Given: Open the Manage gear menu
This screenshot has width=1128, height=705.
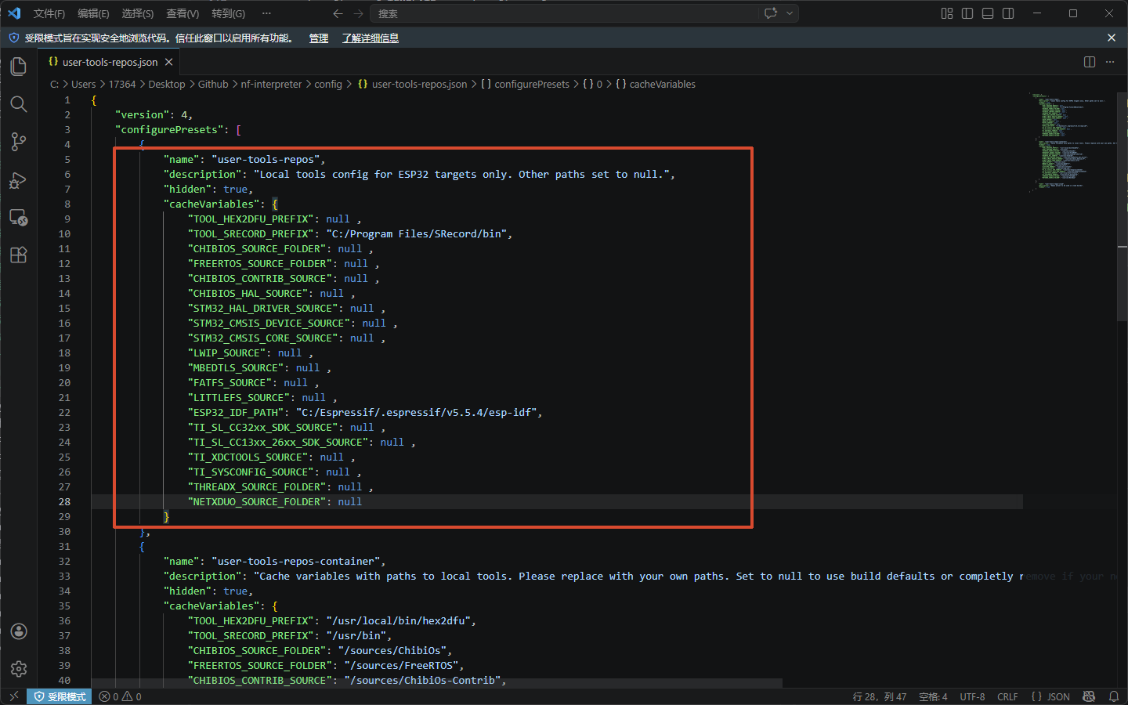Looking at the screenshot, I should pos(19,669).
